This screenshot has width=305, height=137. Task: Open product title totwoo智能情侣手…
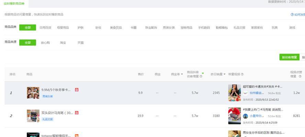click(56, 135)
